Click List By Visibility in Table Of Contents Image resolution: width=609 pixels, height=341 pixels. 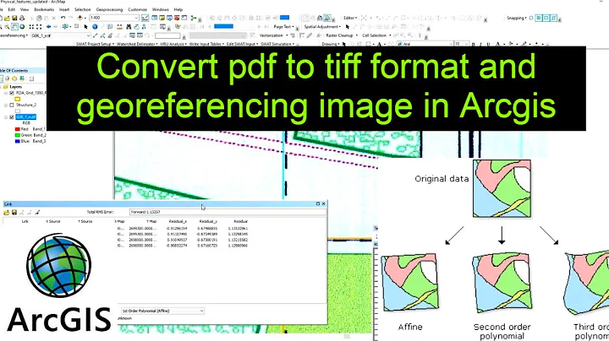[x=14, y=78]
